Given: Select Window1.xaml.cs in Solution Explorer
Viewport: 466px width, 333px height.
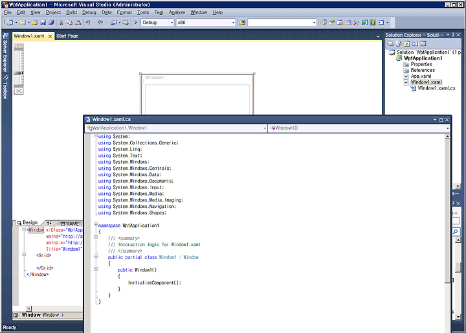Looking at the screenshot, I should point(436,88).
